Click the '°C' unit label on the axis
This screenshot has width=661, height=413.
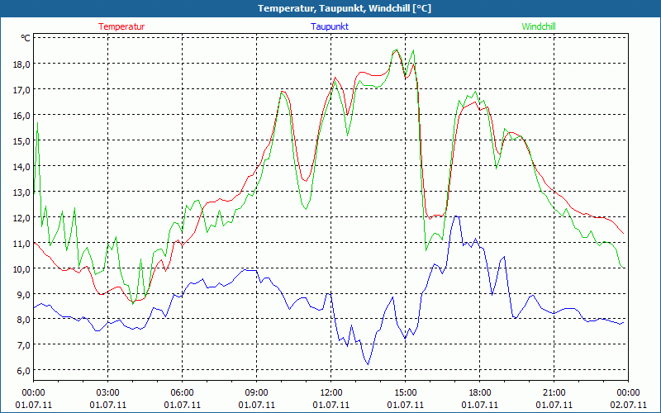pos(26,38)
